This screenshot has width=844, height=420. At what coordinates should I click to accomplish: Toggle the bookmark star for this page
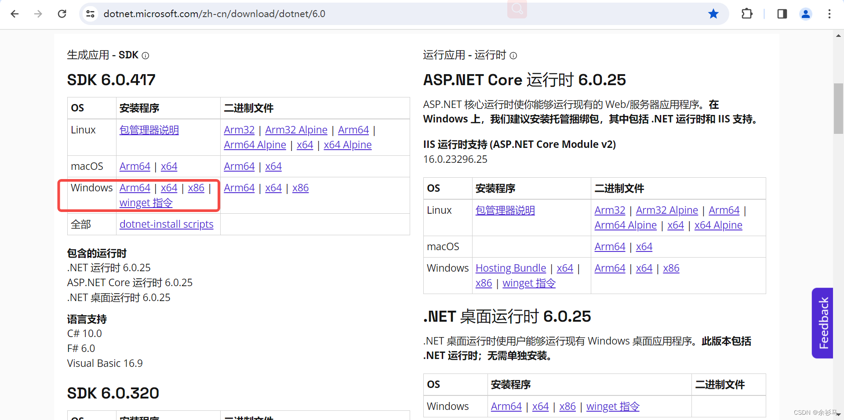pos(713,14)
